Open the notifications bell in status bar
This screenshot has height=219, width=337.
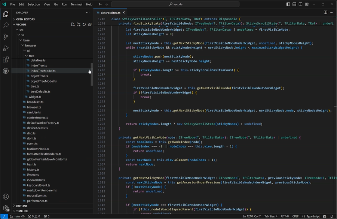332,216
